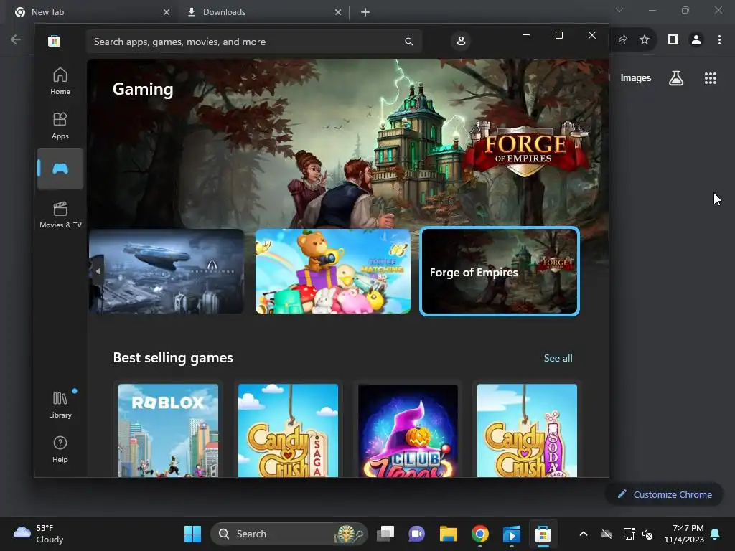Viewport: 735px width, 551px height.
Task: Open the Windows Start menu
Action: pos(192,534)
